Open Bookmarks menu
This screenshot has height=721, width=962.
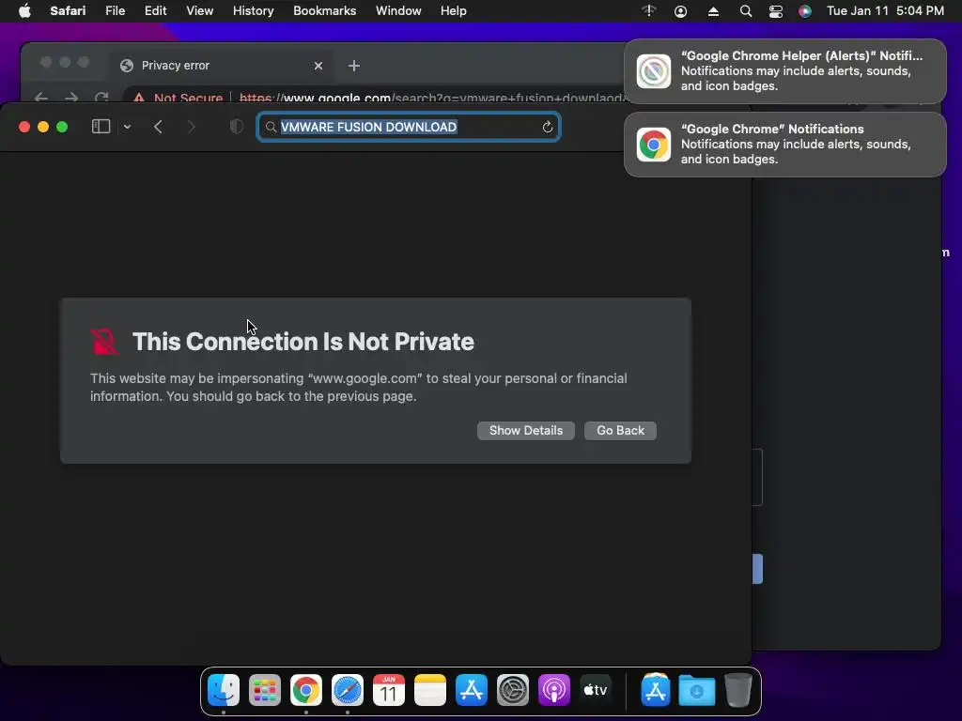click(324, 11)
